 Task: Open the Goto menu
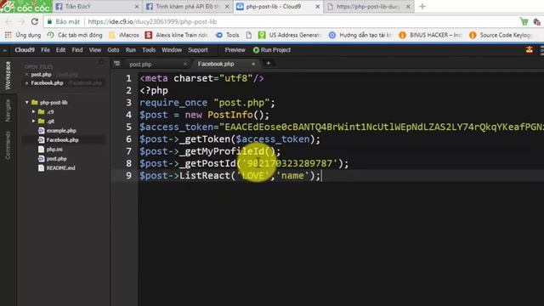pos(113,50)
